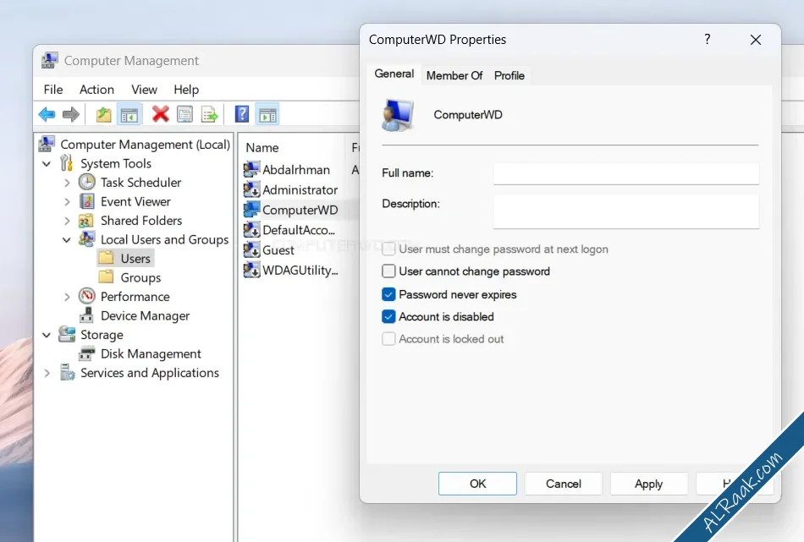Click User must change password checkbox
The height and width of the screenshot is (542, 804).
point(388,249)
